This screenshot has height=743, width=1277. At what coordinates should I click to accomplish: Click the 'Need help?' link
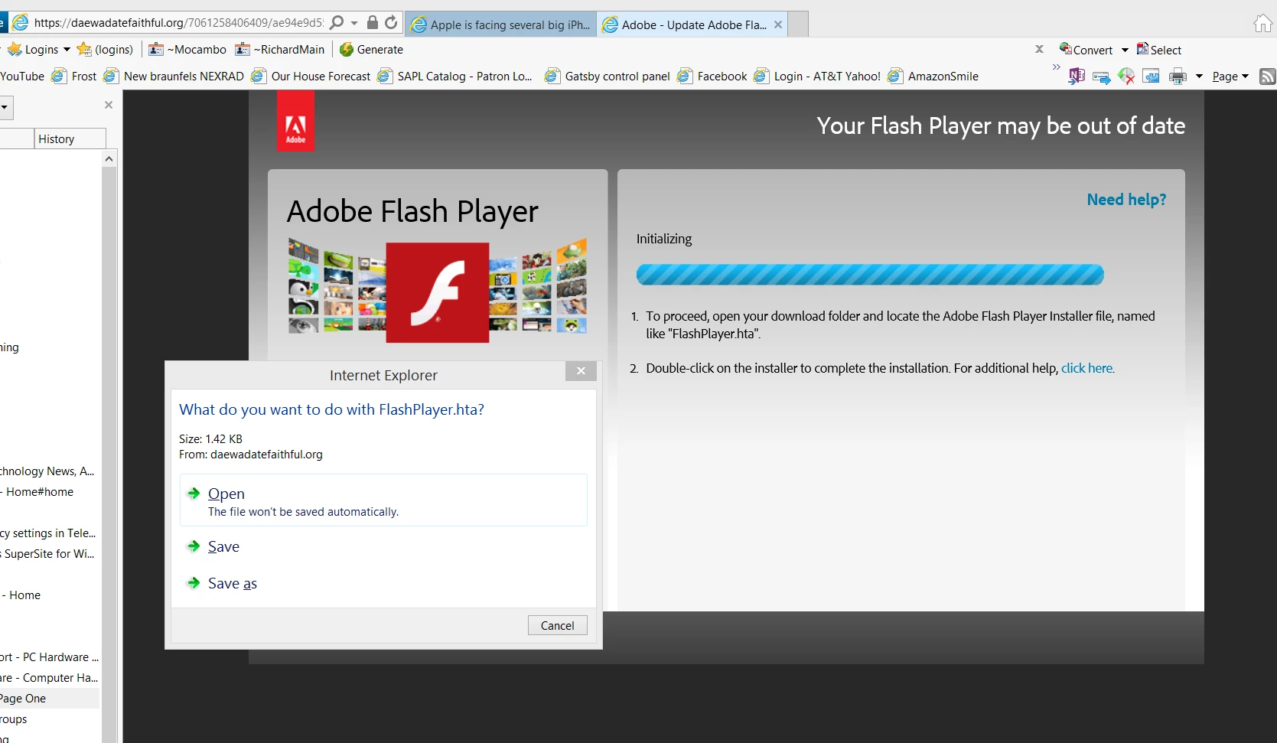[x=1126, y=200]
